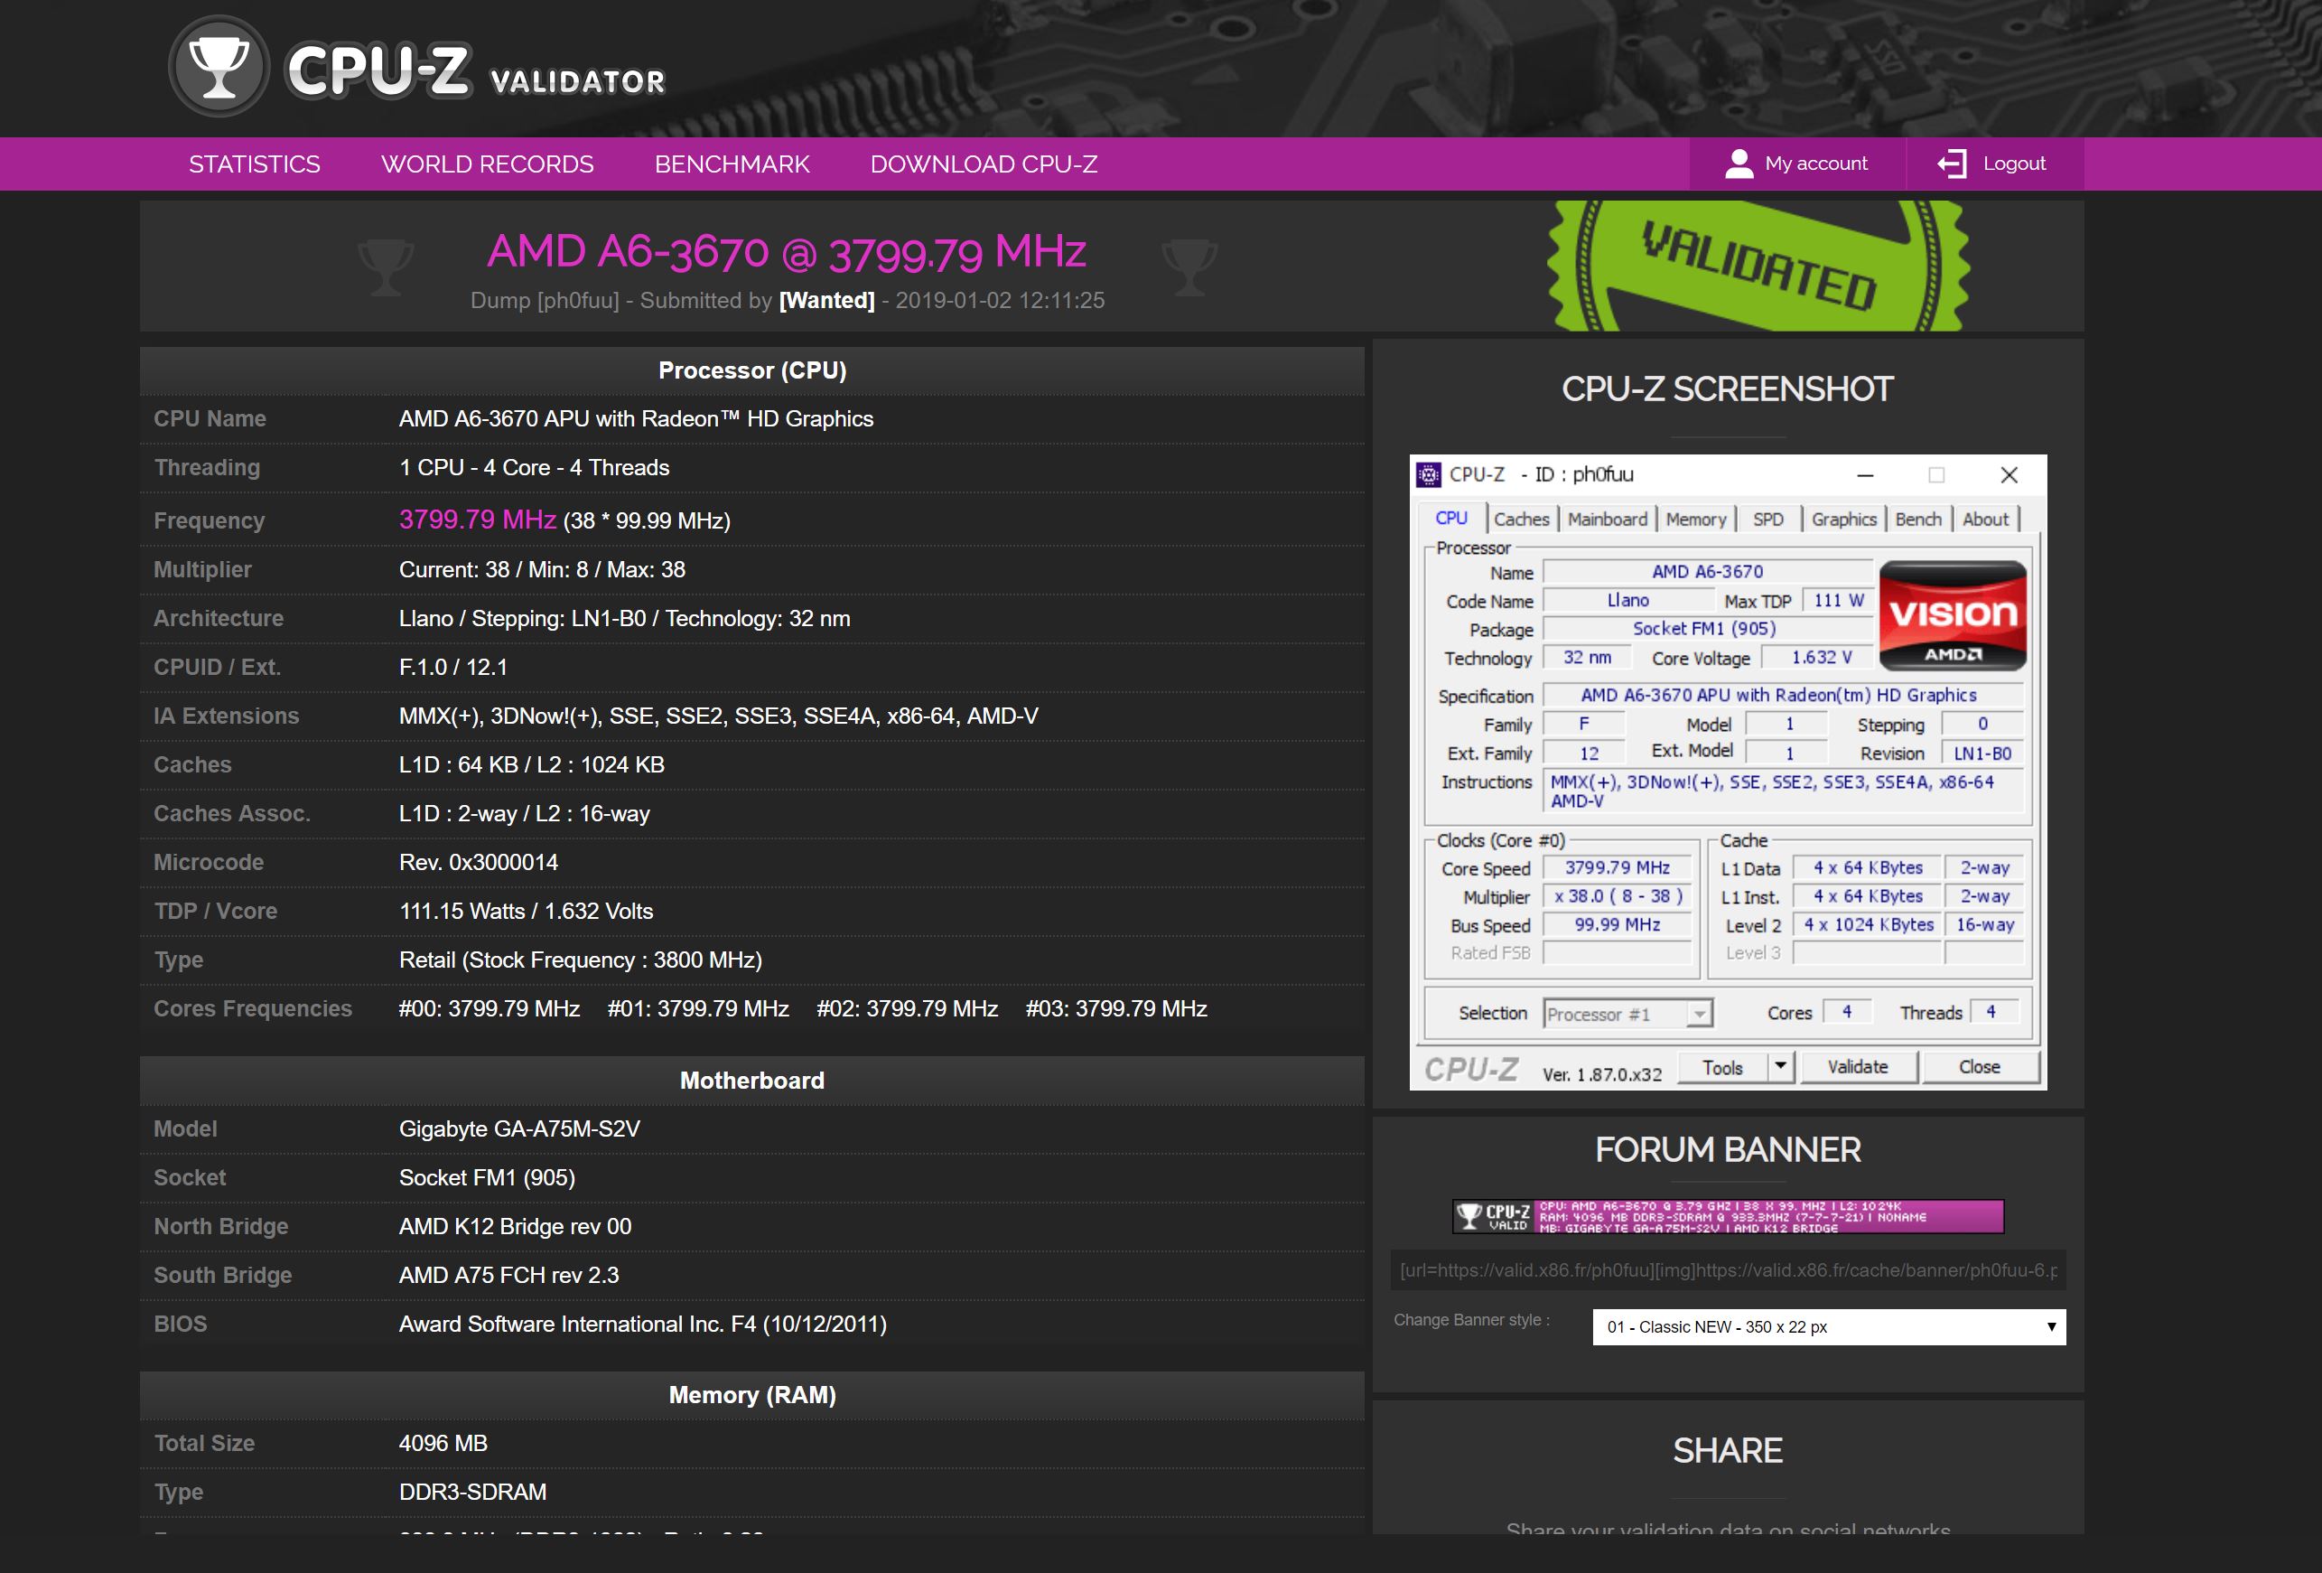Click the DDR3-SDRAM memory type value
2322x1573 pixels.
coord(472,1492)
